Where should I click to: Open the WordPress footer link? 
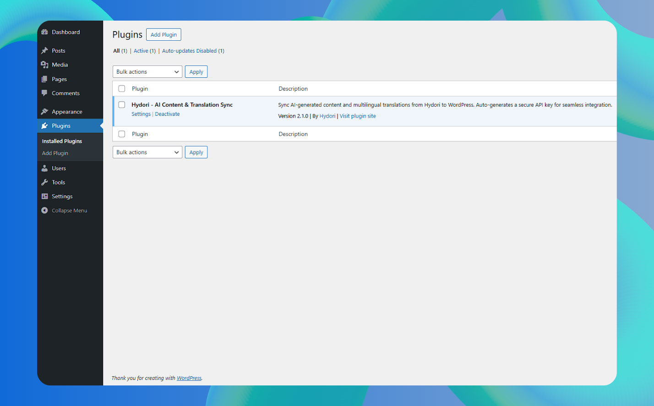coord(189,378)
